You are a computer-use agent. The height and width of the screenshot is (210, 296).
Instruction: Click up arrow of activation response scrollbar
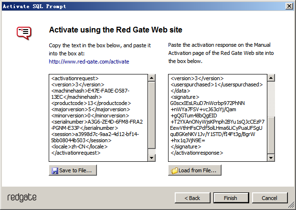pos(271,78)
